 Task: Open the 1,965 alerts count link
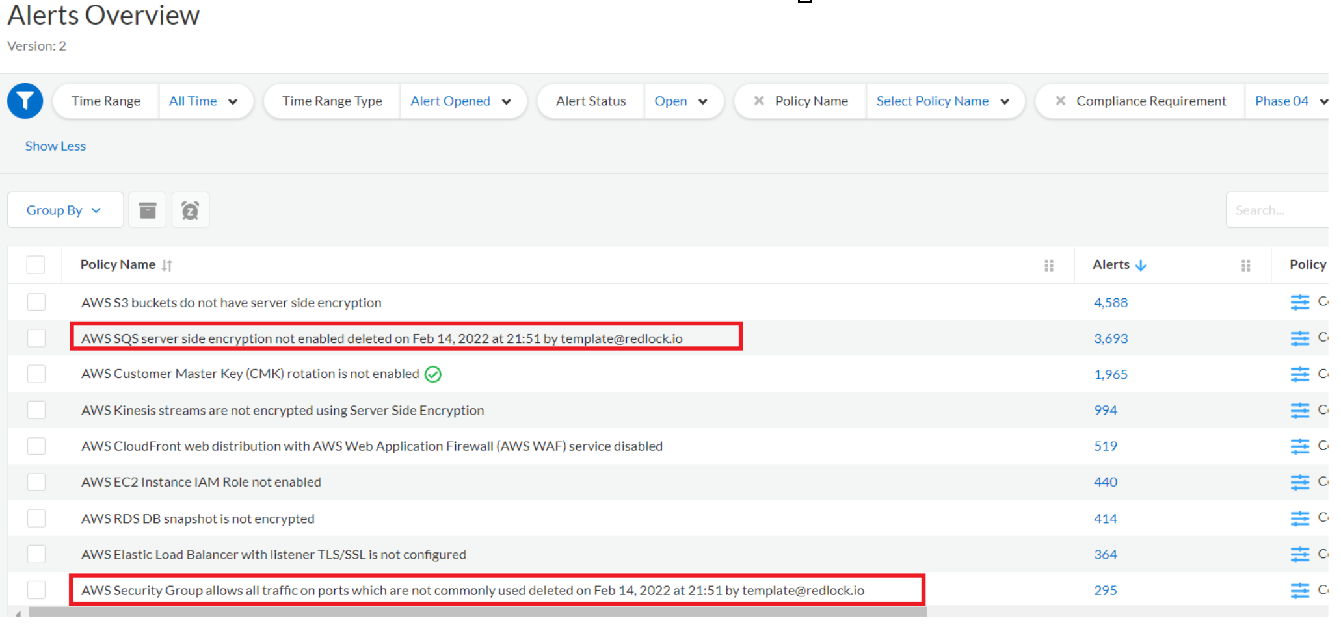click(x=1111, y=374)
